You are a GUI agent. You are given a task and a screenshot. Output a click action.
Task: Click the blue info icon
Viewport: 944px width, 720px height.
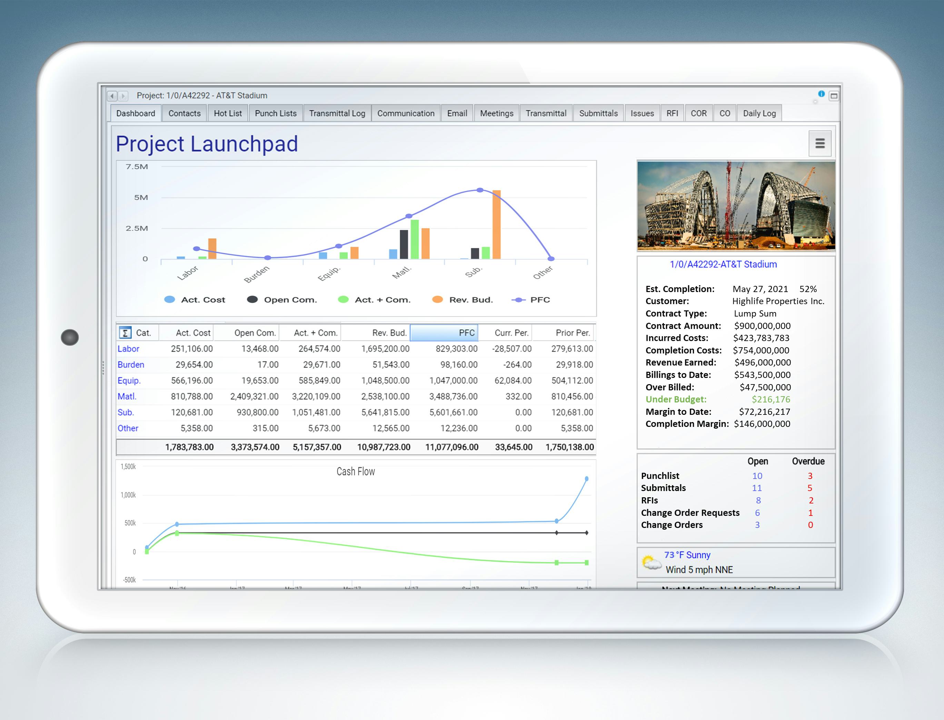[821, 94]
